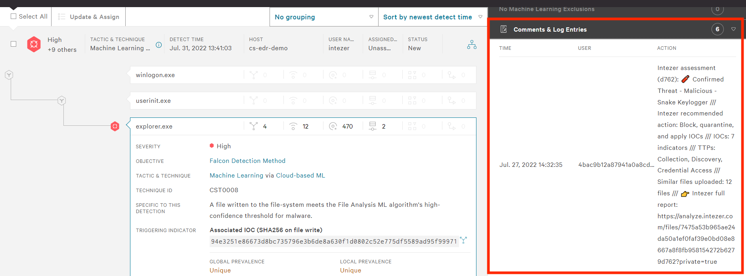Click the info icon beside Machine Learning tactic
Viewport: 746px width, 276px height.
159,45
